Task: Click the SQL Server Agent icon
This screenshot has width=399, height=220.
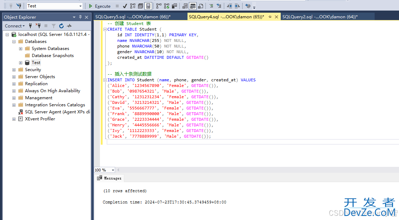Action: tap(20, 112)
